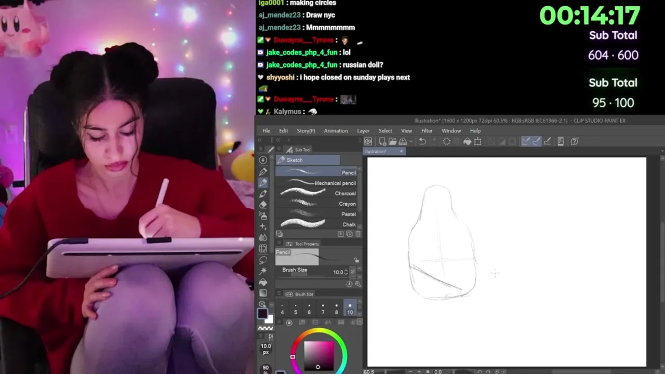The image size is (665, 374).
Task: Pick brush size preset 7
Action: [323, 309]
